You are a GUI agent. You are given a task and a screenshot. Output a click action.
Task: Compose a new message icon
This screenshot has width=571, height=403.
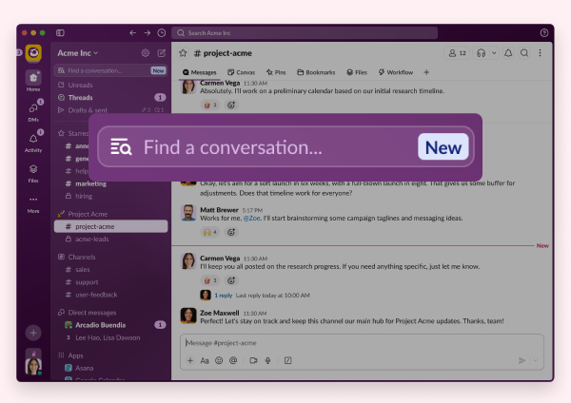[162, 53]
